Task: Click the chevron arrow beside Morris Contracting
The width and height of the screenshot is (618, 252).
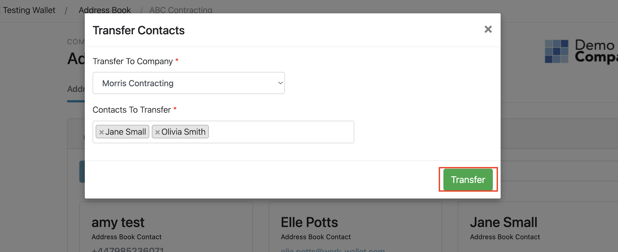Action: (x=280, y=83)
